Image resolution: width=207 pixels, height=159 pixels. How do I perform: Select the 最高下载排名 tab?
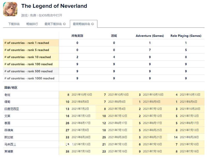[53, 24]
